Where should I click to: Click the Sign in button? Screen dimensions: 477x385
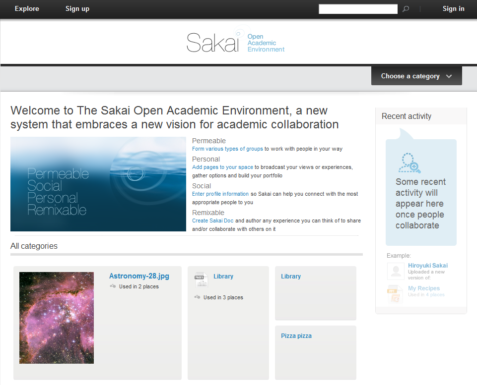tap(453, 8)
